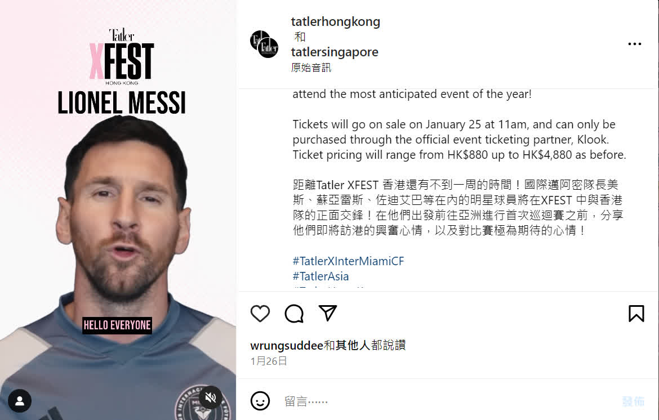The image size is (659, 420).
Task: Open the three-dot more options menu
Action: 635,44
